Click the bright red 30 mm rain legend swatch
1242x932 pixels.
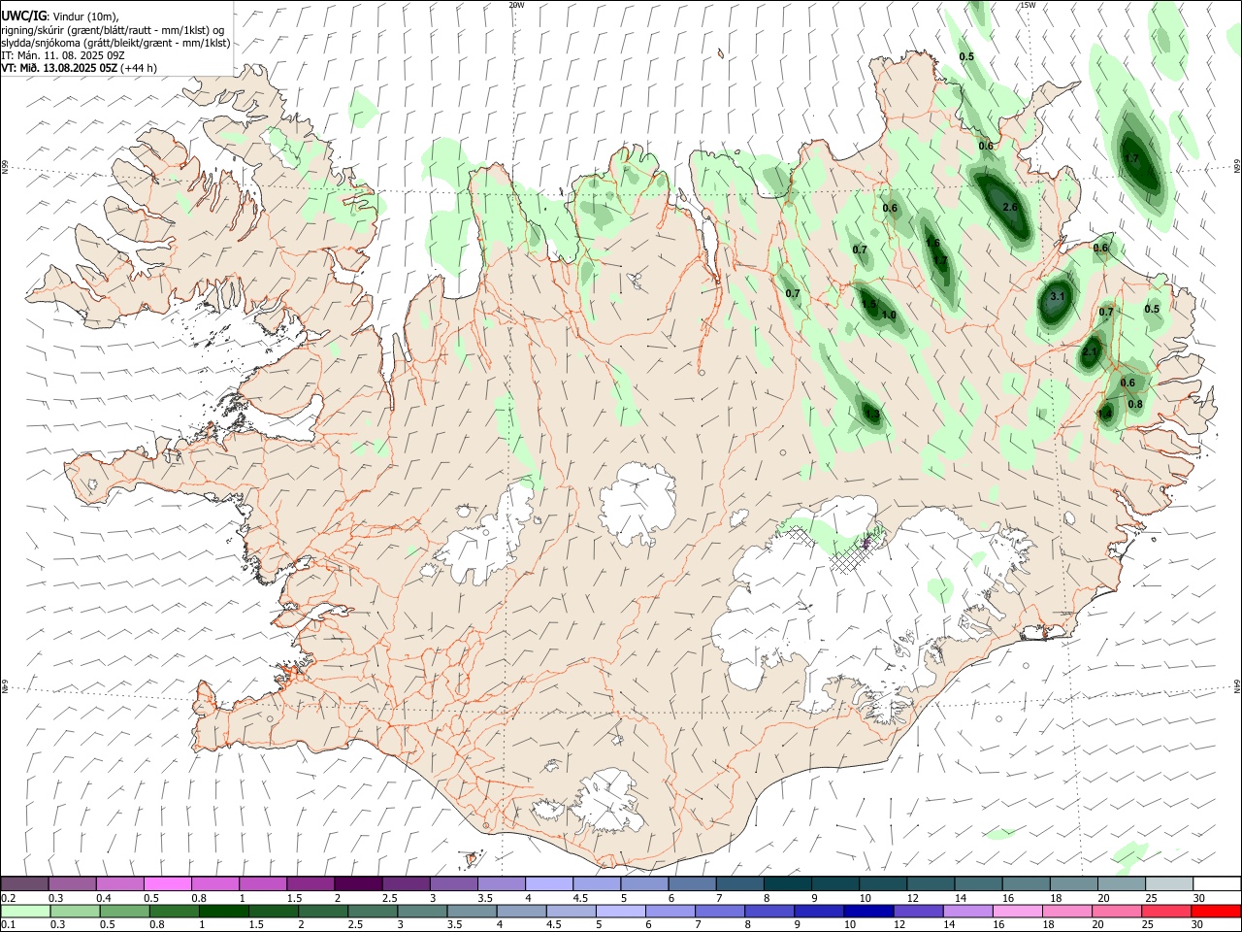[1217, 911]
